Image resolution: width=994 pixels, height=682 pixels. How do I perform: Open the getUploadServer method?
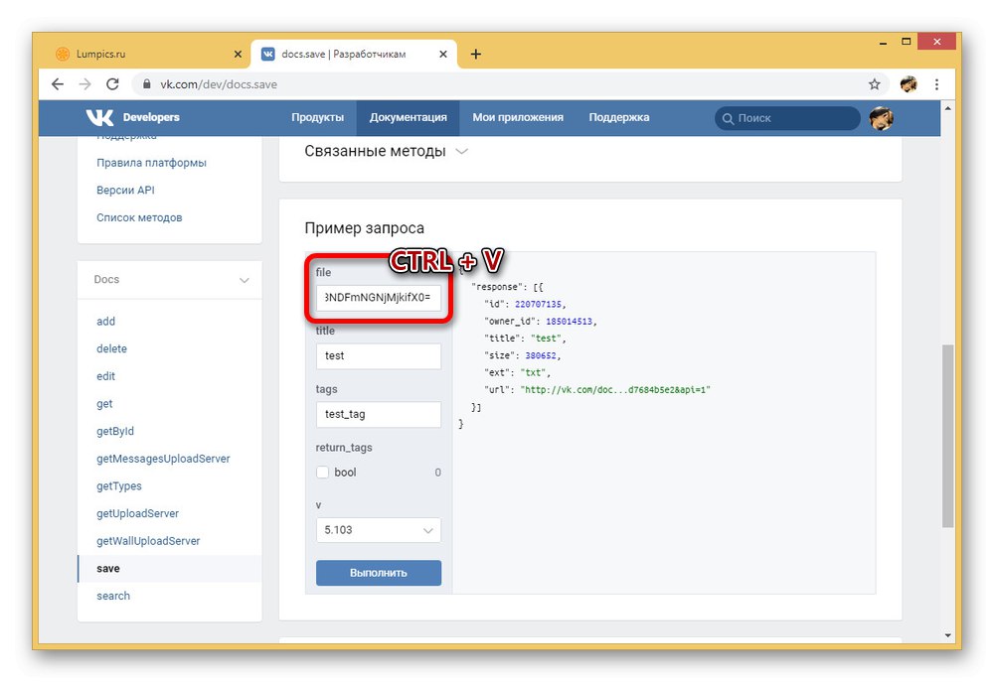coord(137,513)
